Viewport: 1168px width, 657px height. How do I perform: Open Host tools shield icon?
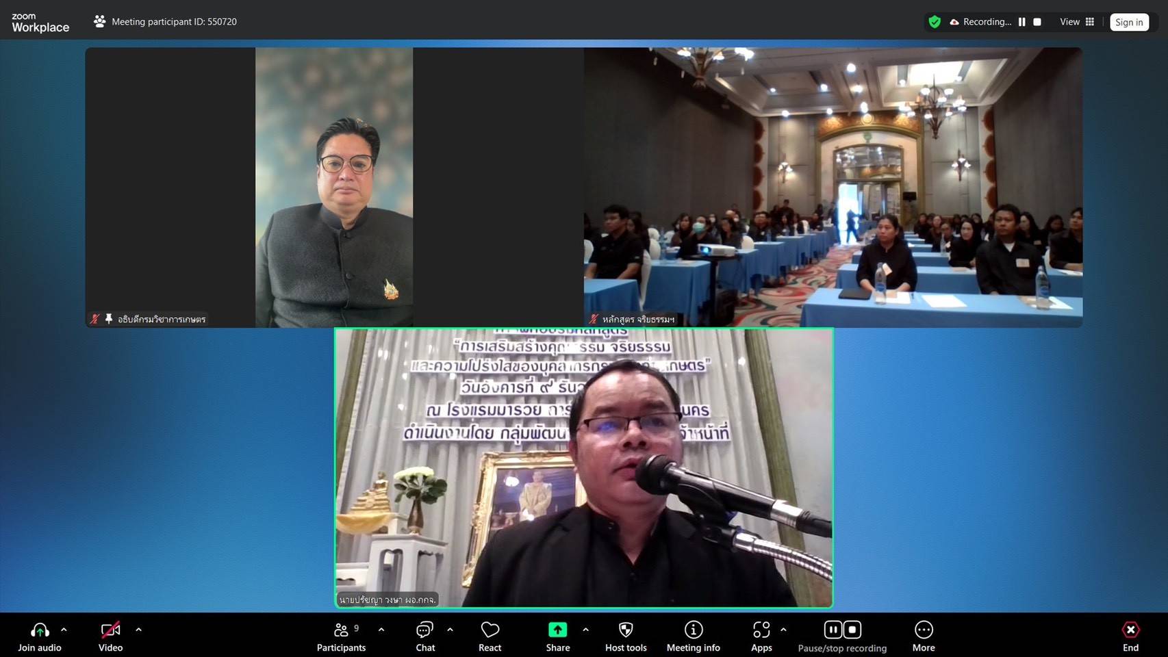[x=625, y=630]
